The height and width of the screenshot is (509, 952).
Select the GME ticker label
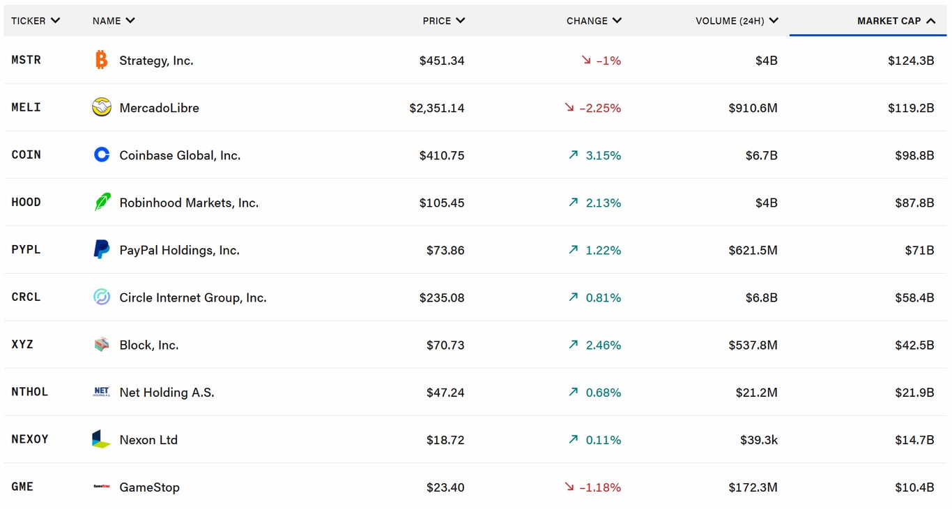pyautogui.click(x=22, y=487)
